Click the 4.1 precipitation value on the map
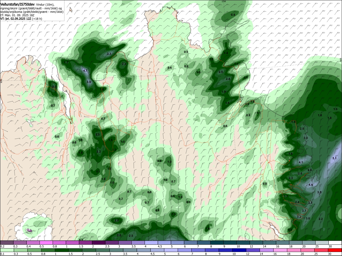This screenshot has width=342, height=256. coord(301,162)
